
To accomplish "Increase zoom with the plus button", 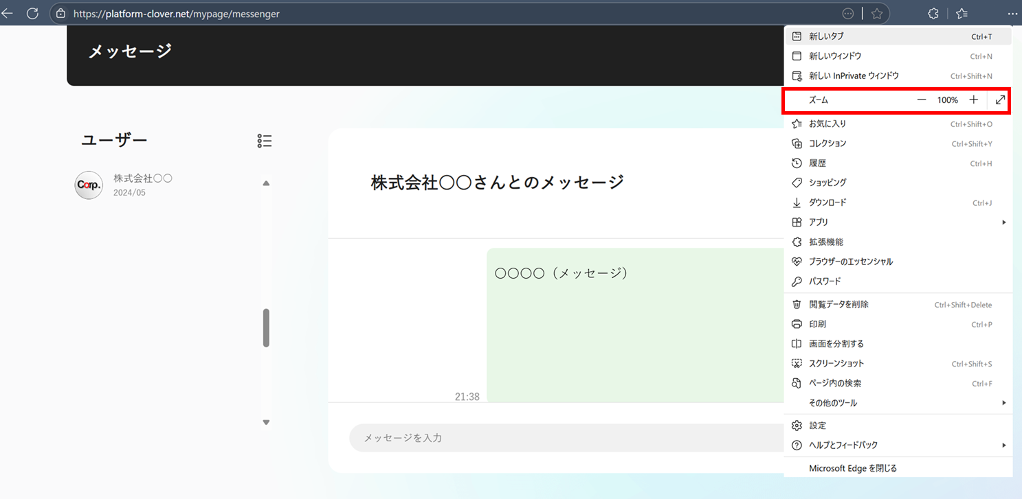I will click(x=973, y=100).
